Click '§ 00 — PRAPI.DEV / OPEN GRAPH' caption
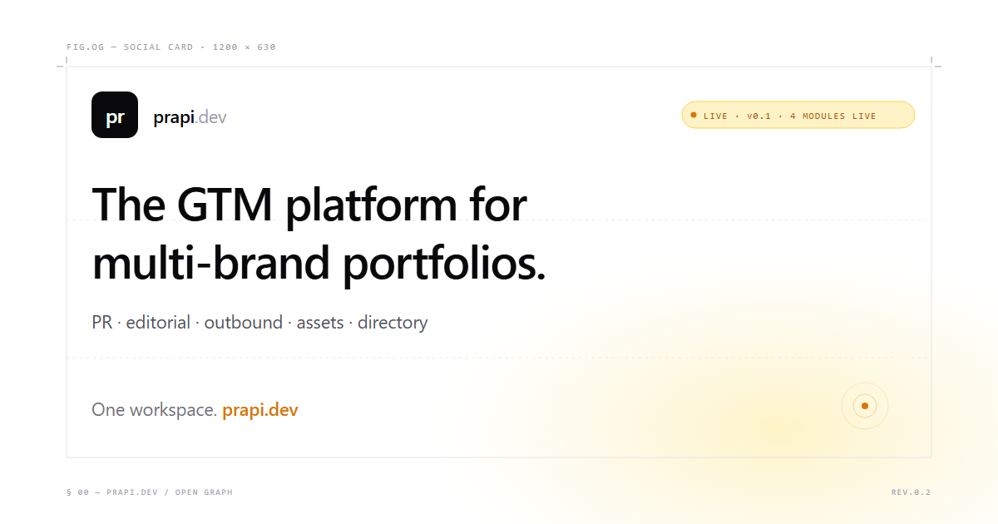998x524 pixels. pyautogui.click(x=150, y=492)
